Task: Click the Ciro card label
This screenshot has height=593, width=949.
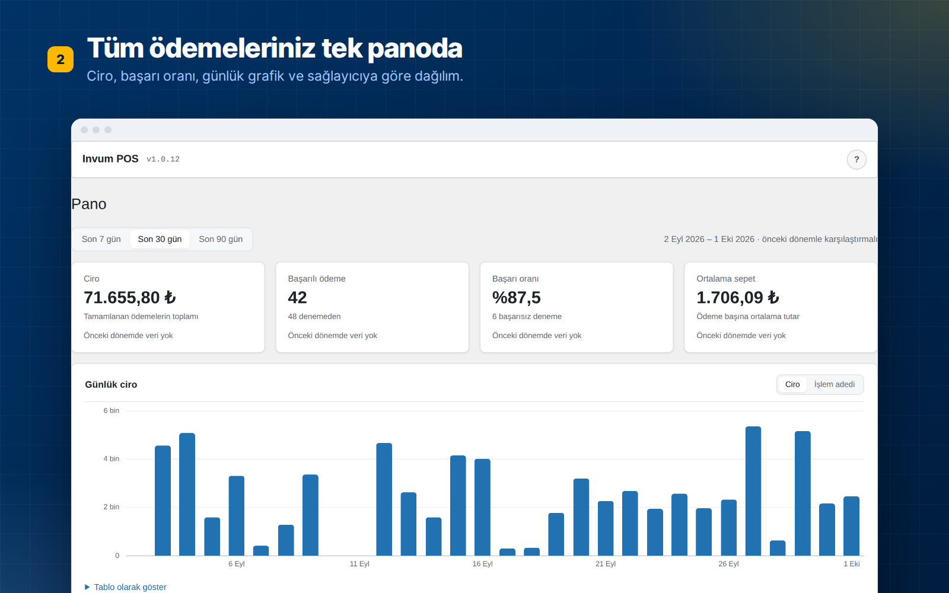Action: click(x=92, y=279)
